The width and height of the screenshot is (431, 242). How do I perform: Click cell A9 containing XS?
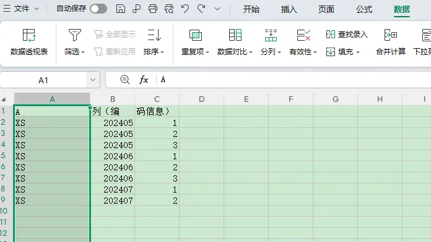[52, 201]
